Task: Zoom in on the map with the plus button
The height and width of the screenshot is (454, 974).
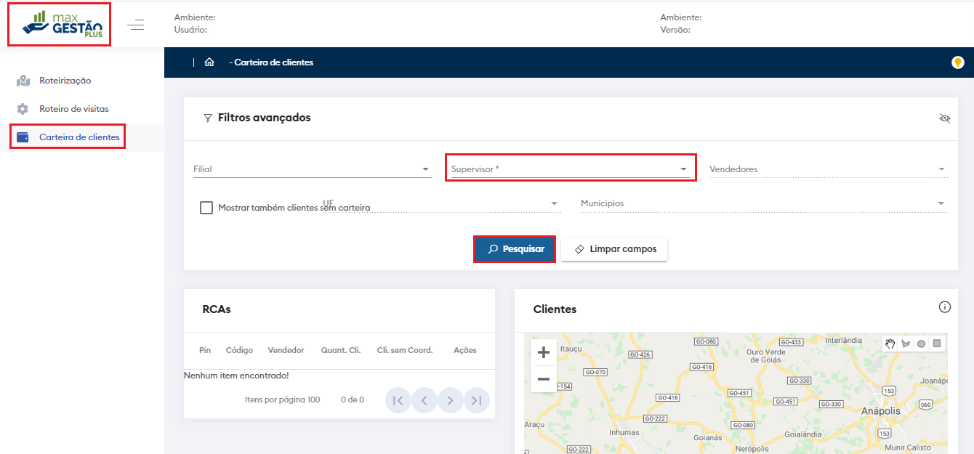Action: click(543, 353)
